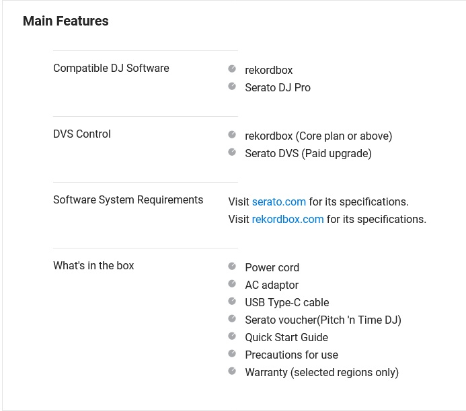Click bullet icon beside Serato DJ Pro
Image resolution: width=466 pixels, height=411 pixels.
tap(232, 87)
